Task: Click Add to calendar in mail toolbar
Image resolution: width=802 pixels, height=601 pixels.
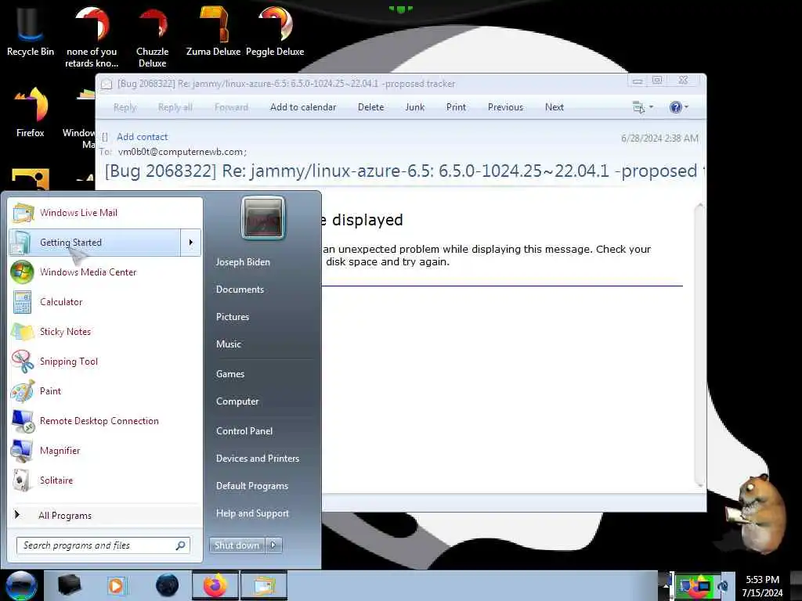Action: pyautogui.click(x=303, y=107)
